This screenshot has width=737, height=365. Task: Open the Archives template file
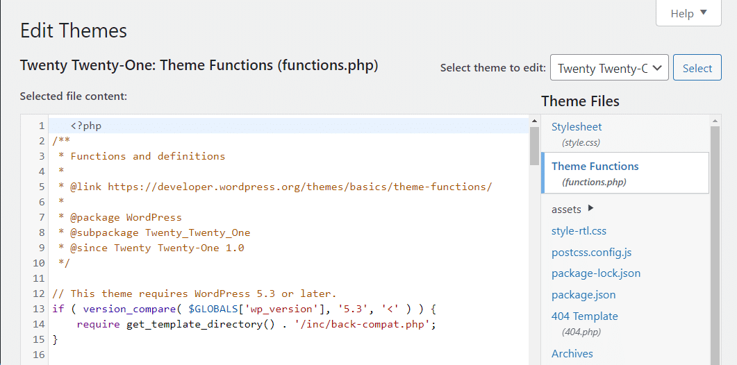572,354
